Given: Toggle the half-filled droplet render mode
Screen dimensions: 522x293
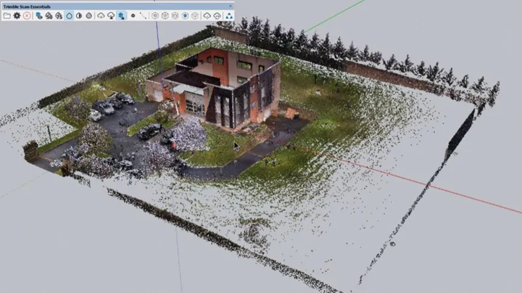Looking at the screenshot, I should pos(79,16).
